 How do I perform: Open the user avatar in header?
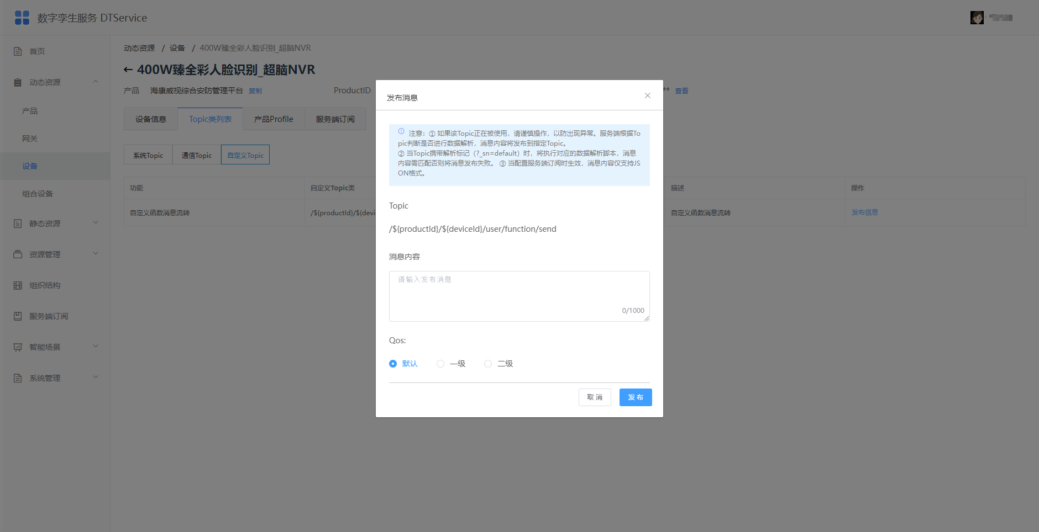(x=977, y=18)
